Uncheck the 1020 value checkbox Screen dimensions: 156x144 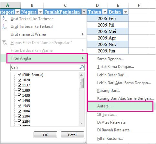pos(19,80)
